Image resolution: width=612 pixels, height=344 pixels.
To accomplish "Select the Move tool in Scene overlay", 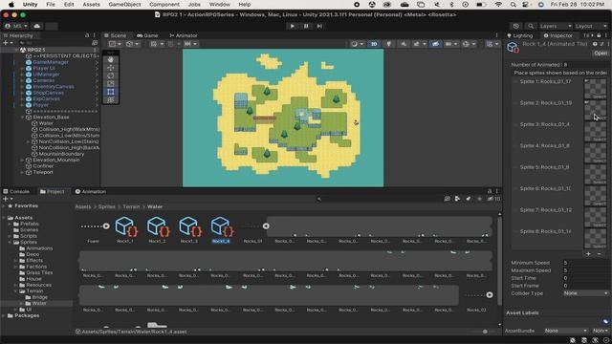I will [x=111, y=68].
